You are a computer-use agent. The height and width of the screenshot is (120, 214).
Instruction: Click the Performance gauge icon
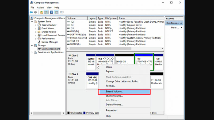(x=39, y=38)
